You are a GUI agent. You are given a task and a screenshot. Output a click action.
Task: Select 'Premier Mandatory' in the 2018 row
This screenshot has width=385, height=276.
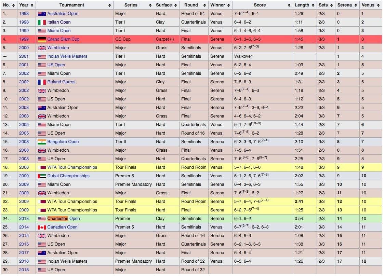click(134, 261)
